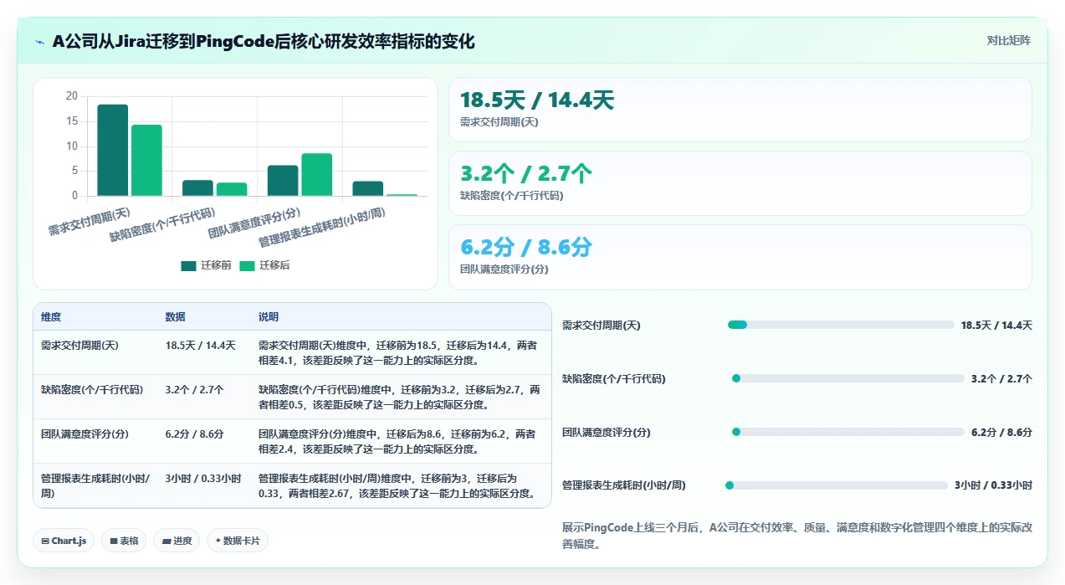Toggle the 迁移后 legend swatch
This screenshot has width=1065, height=585.
[247, 266]
